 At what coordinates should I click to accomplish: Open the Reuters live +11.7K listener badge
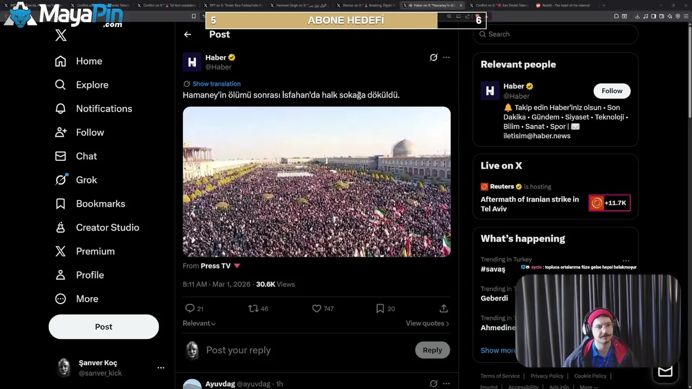pyautogui.click(x=609, y=203)
